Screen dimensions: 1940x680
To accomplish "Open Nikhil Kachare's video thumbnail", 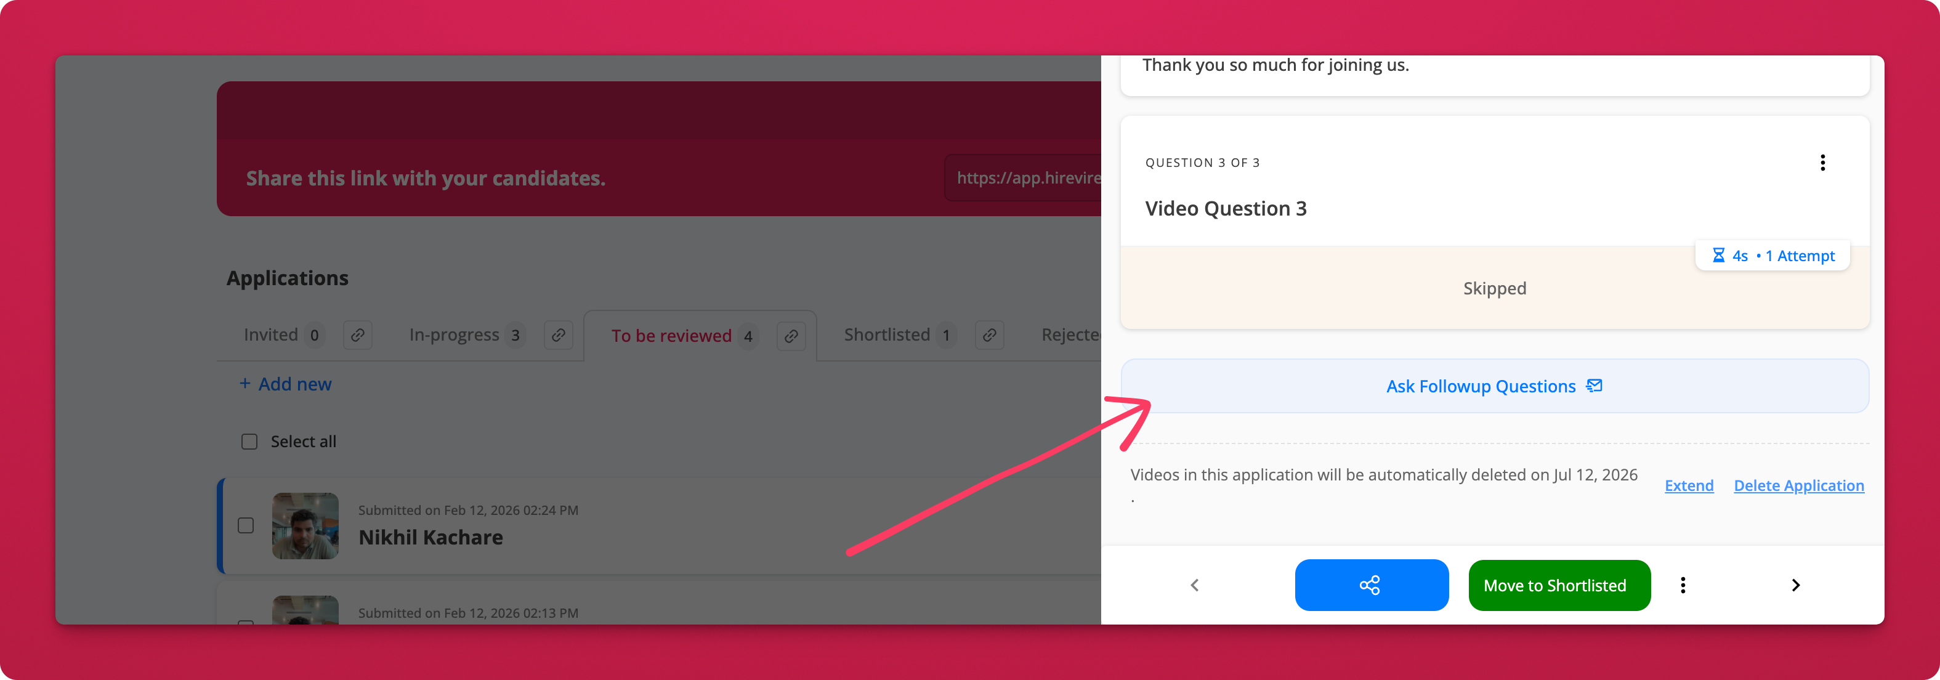I will pos(305,525).
